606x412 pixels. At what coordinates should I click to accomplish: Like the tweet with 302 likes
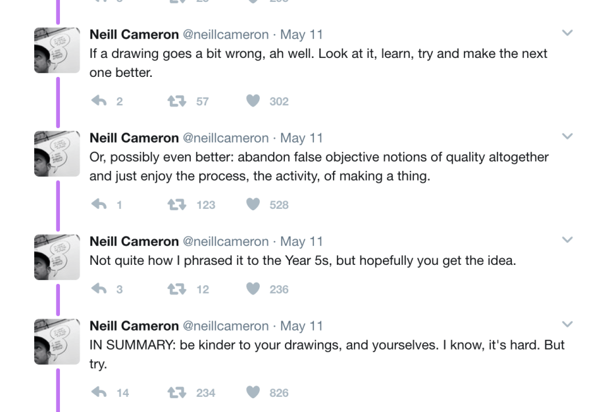253,101
